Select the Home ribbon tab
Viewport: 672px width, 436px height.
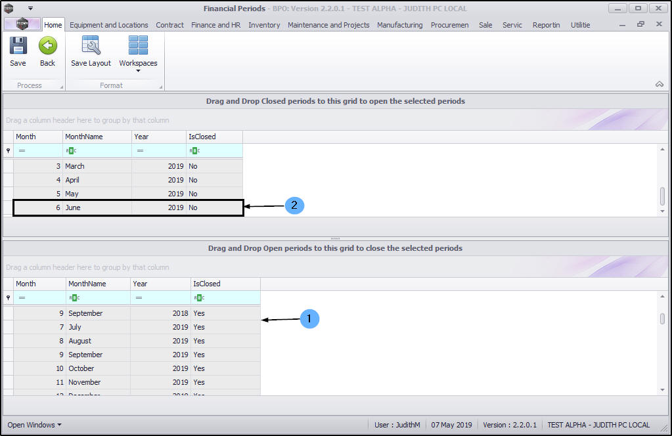click(x=53, y=25)
